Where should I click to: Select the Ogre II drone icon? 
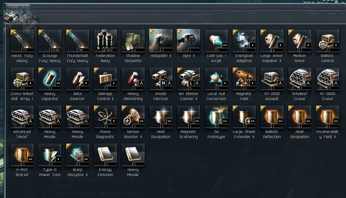coord(189,41)
